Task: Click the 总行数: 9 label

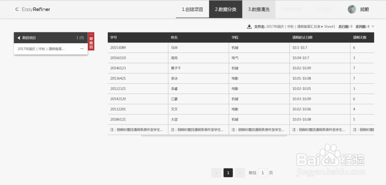Action: pyautogui.click(x=345, y=27)
